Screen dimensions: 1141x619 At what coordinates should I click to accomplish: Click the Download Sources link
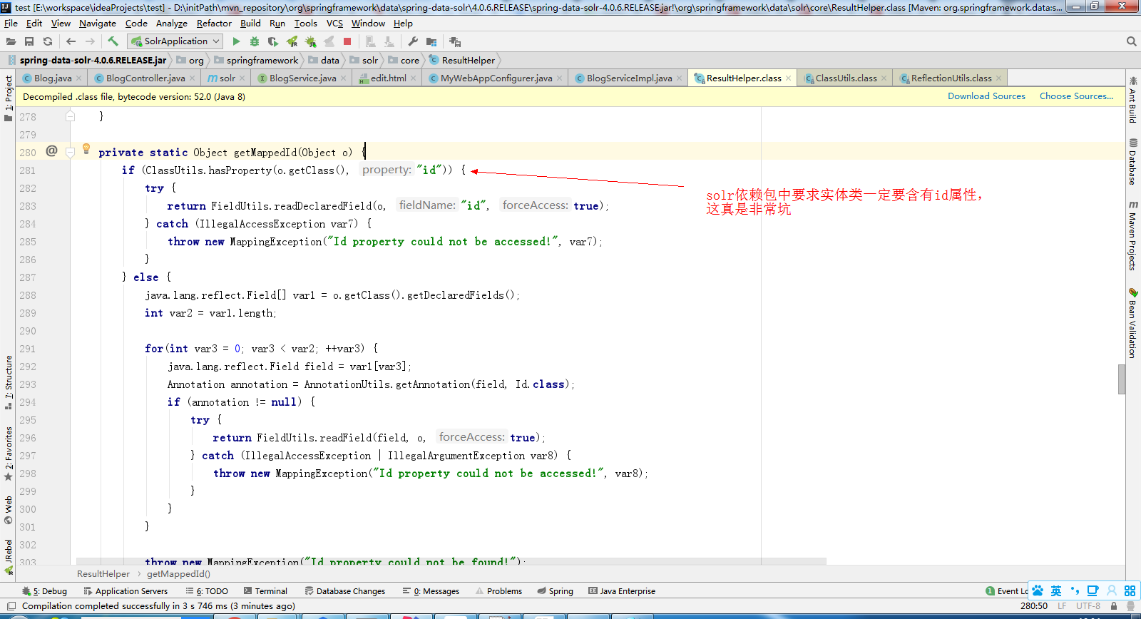pyautogui.click(x=986, y=96)
